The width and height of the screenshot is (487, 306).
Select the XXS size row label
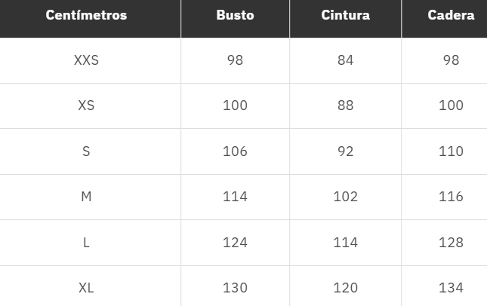pyautogui.click(x=86, y=60)
